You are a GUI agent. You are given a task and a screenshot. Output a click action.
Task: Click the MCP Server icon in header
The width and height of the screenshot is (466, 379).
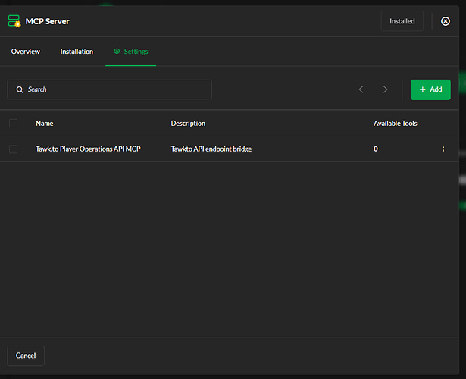tap(14, 21)
